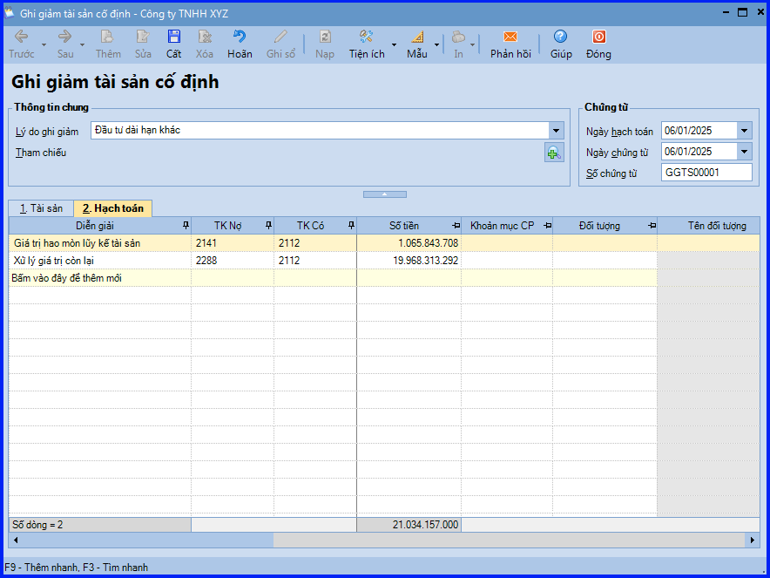Click the Số chứng từ input field
The width and height of the screenshot is (770, 578).
706,173
